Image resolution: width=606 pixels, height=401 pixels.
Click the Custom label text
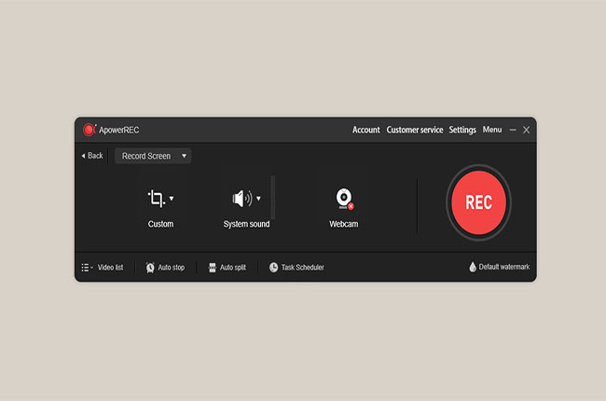[x=160, y=224]
